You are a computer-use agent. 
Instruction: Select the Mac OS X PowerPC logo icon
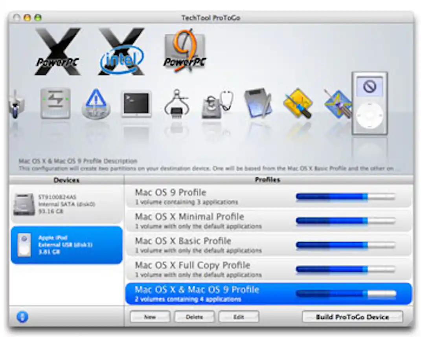[57, 49]
